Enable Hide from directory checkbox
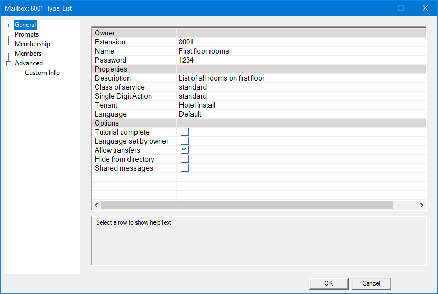Screen dimensions: 438x294 (185, 159)
